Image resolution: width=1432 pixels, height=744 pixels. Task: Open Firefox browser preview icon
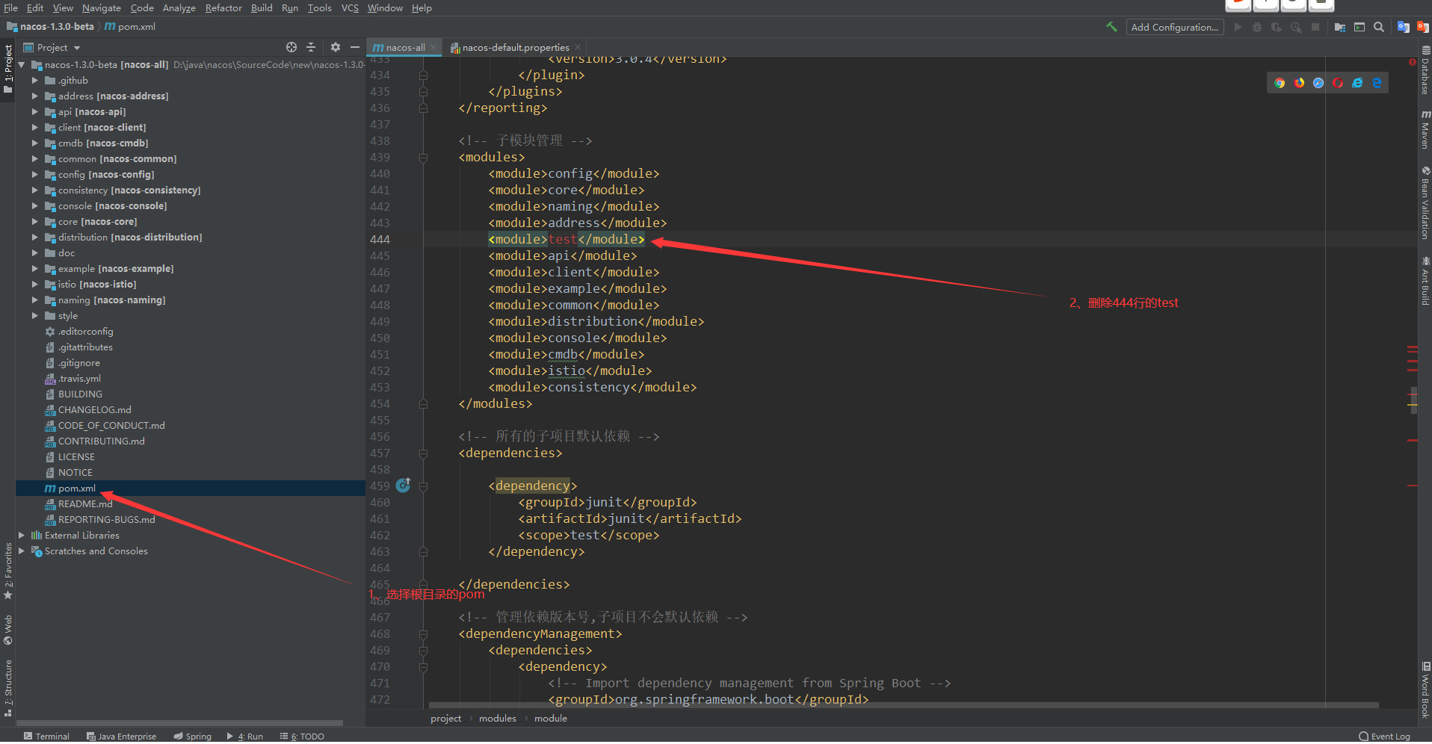(x=1299, y=82)
